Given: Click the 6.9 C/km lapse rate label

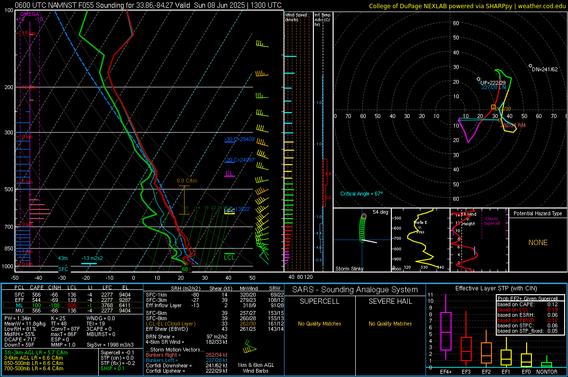Looking at the screenshot, I should point(187,181).
